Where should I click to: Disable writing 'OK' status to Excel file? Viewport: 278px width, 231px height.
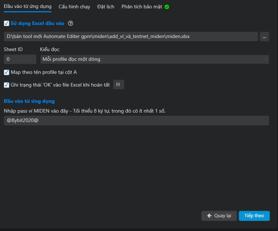(7, 85)
